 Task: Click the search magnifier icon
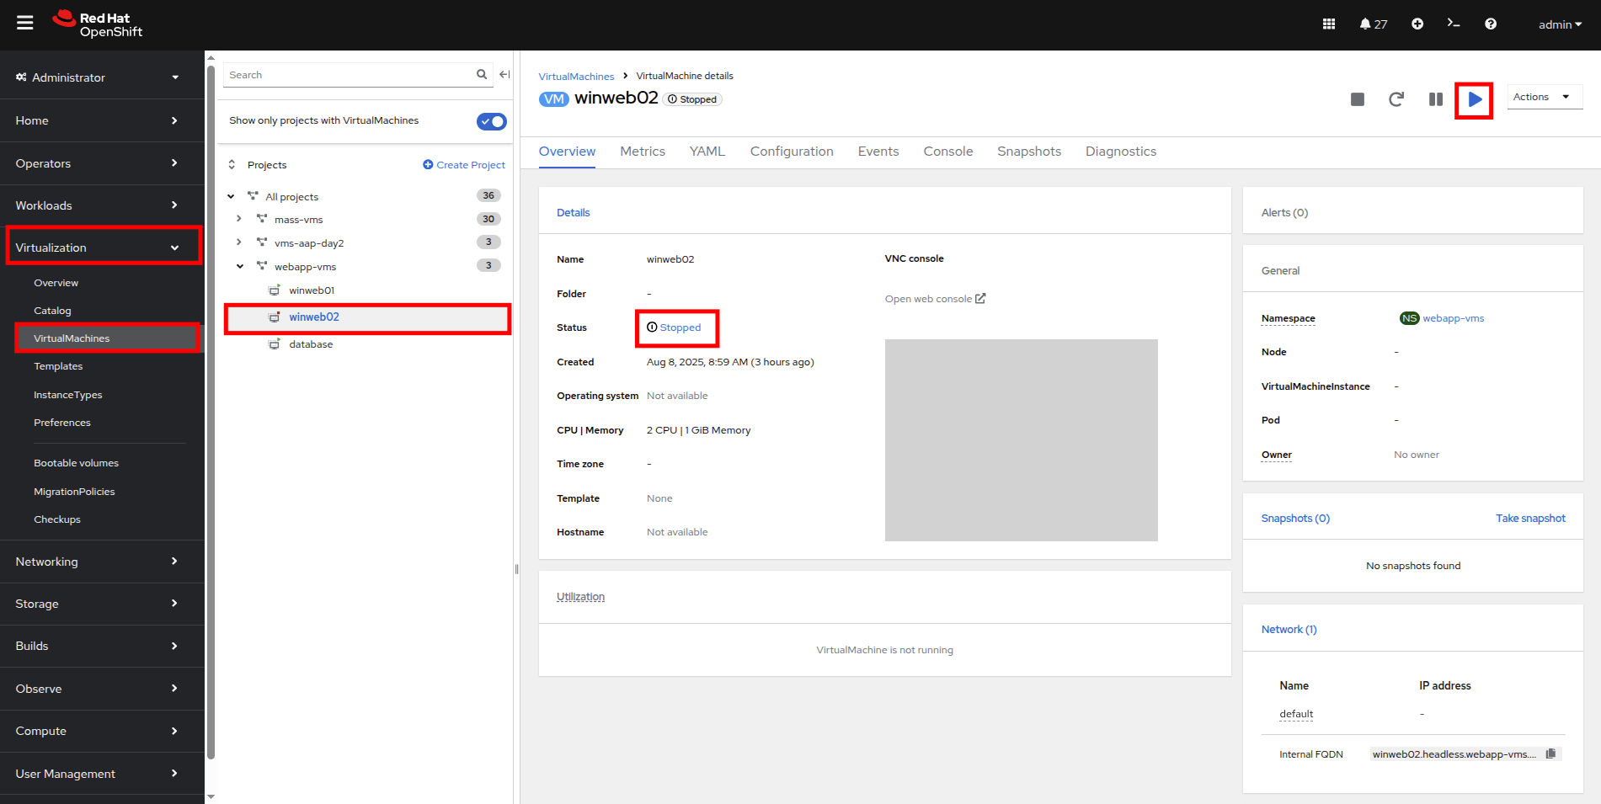(x=482, y=74)
